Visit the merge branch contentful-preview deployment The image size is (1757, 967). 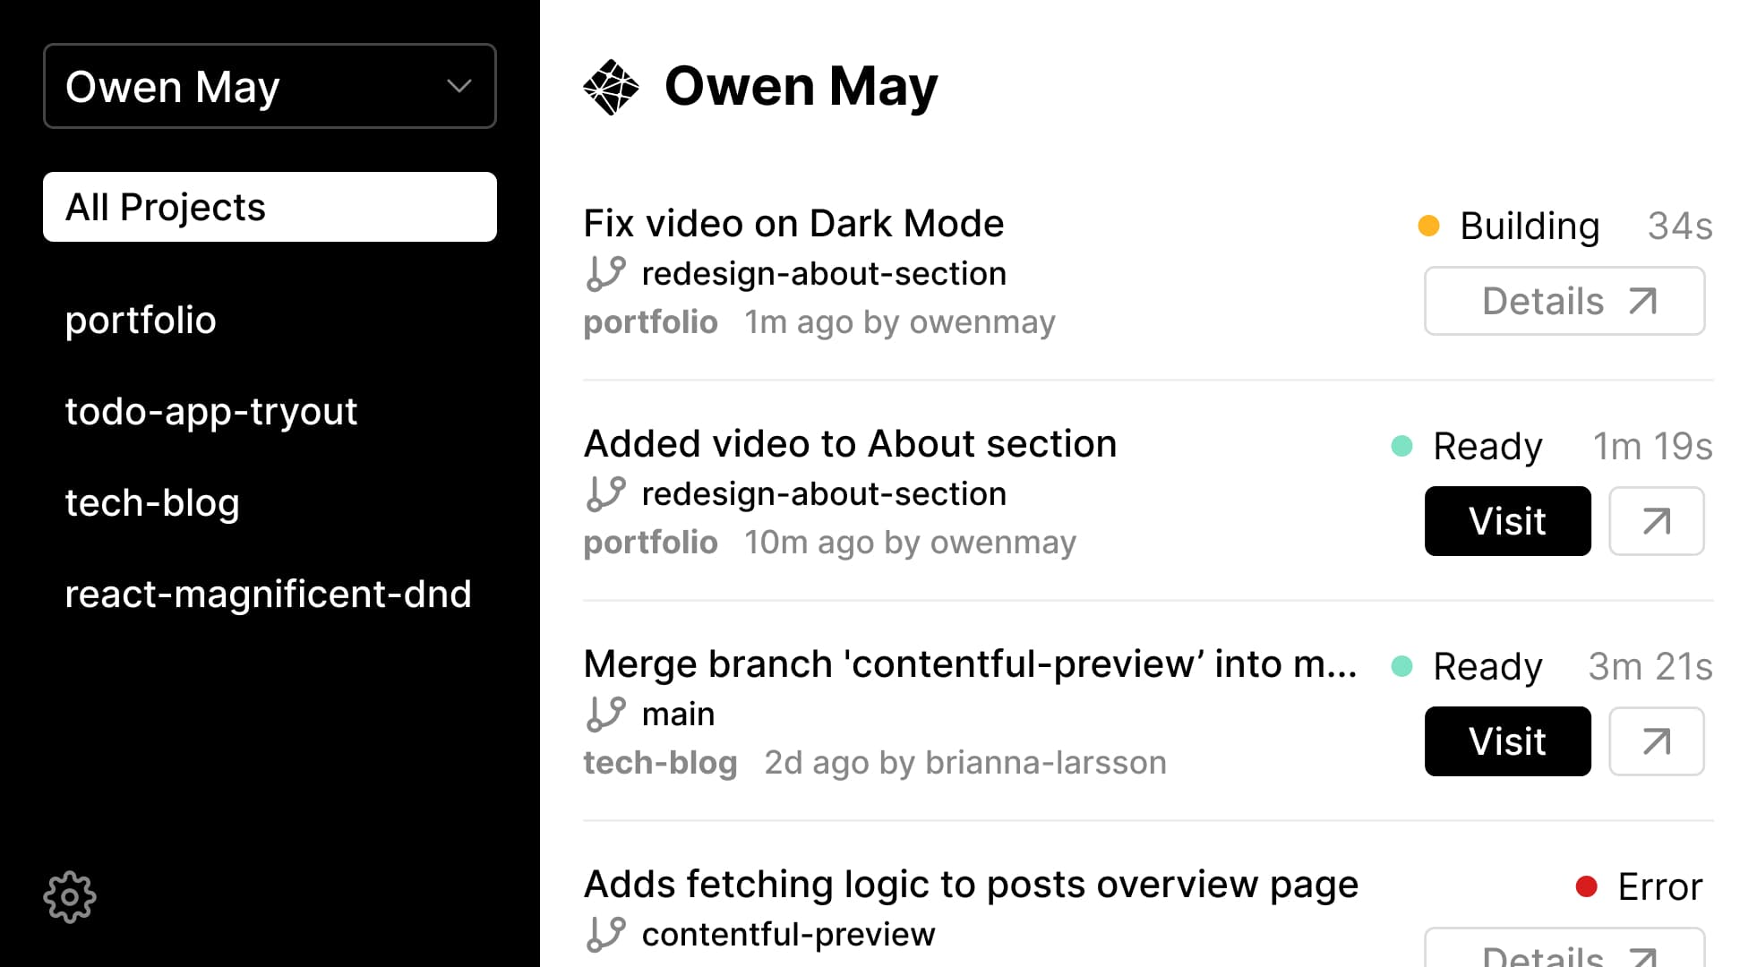(1507, 740)
